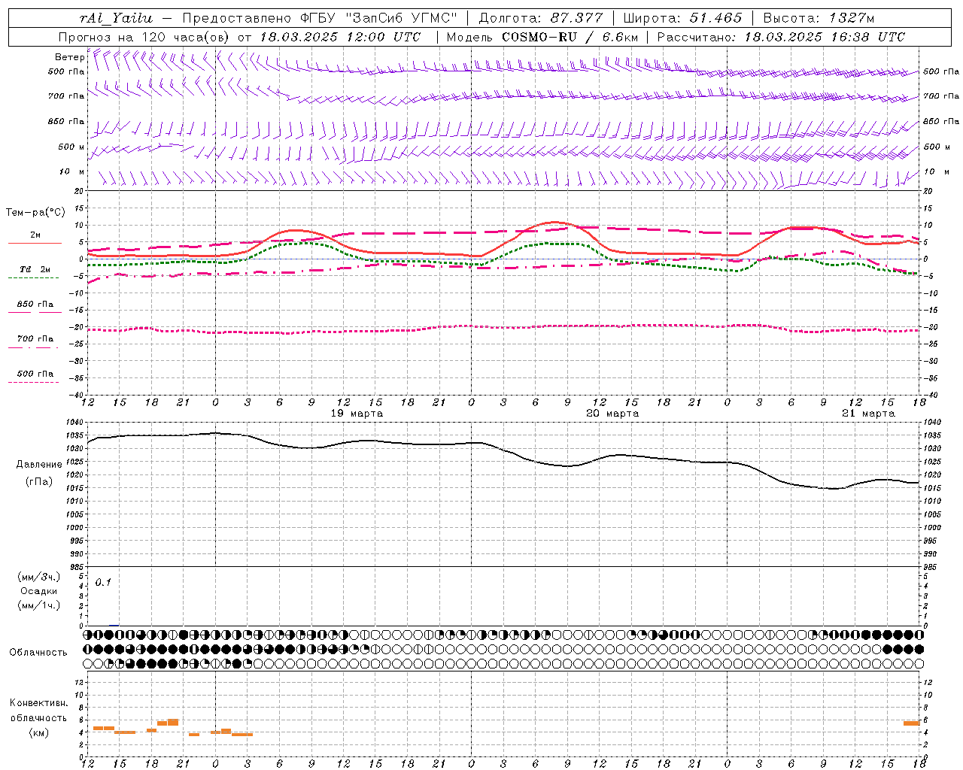The width and height of the screenshot is (963, 770).
Task: Select the (гПа) pressure unit label
Action: coord(39,482)
